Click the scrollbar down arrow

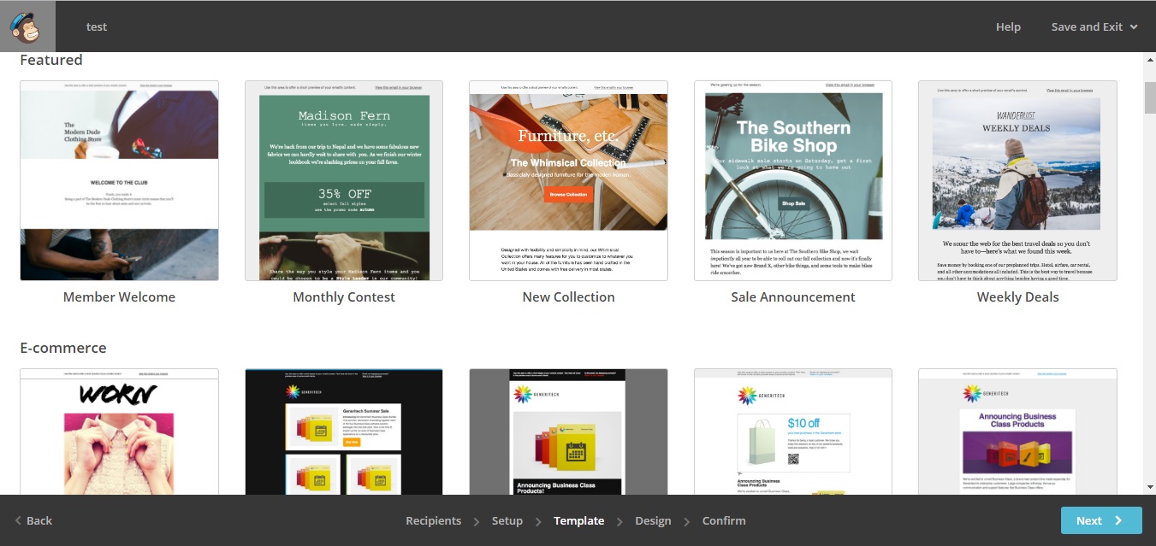(1149, 487)
